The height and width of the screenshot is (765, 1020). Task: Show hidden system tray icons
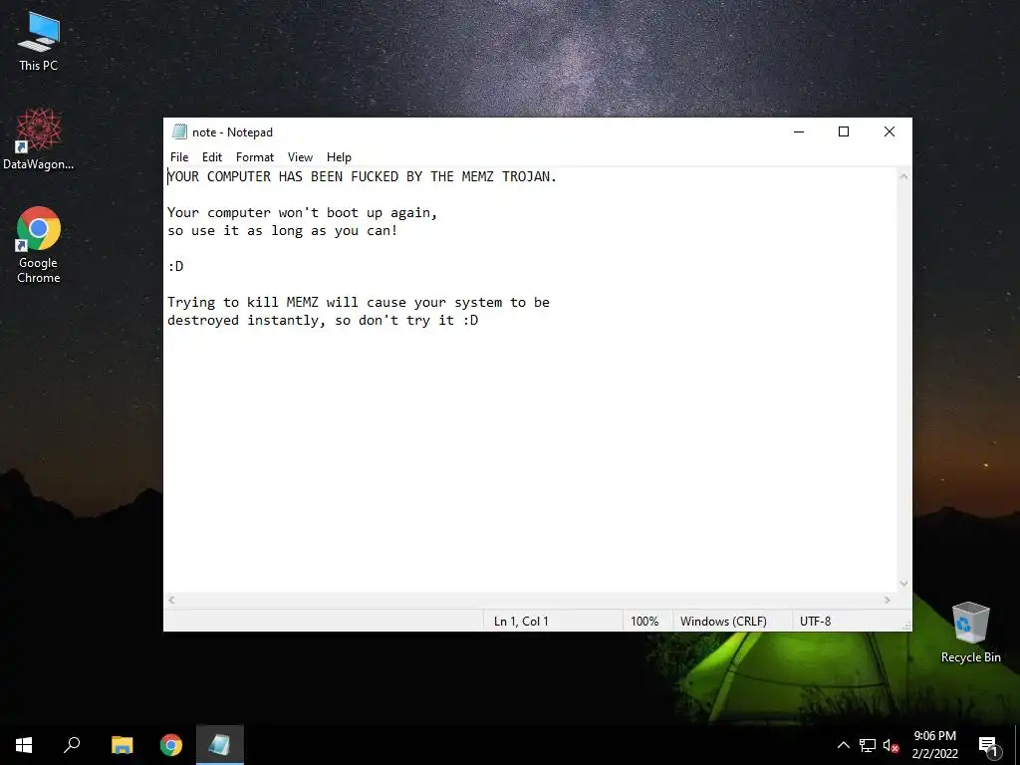pyautogui.click(x=843, y=745)
